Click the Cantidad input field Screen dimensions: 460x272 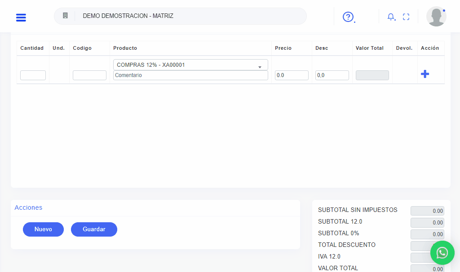point(33,75)
